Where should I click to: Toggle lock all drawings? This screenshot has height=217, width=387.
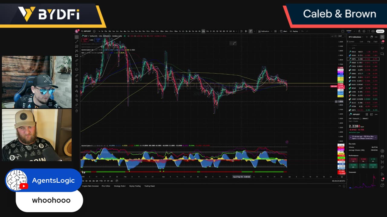76,96
